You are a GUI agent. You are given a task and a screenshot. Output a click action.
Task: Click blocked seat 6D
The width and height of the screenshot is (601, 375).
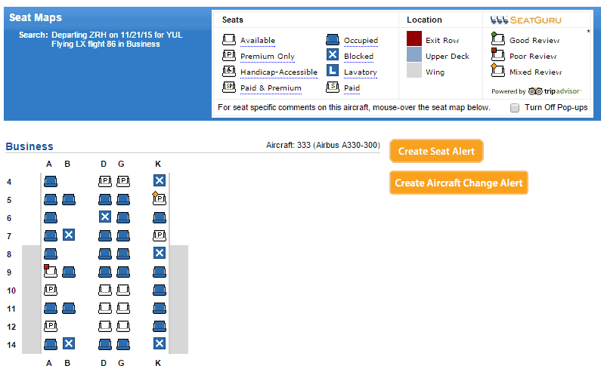[x=105, y=217]
